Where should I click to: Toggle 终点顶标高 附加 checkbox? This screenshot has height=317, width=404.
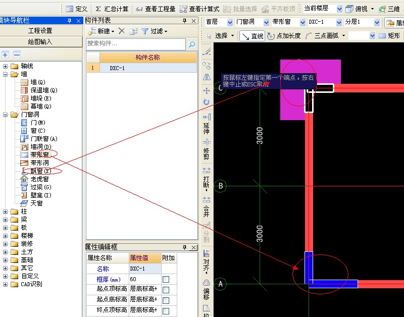(166, 311)
